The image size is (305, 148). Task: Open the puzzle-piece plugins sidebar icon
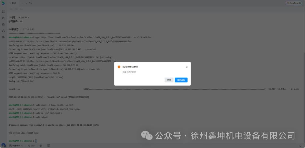3,37
